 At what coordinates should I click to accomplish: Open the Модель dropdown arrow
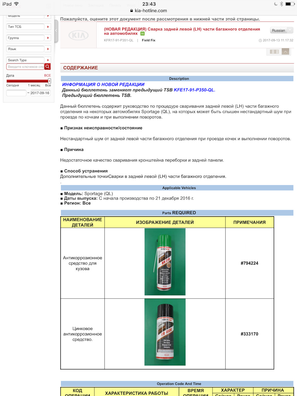coord(48,16)
